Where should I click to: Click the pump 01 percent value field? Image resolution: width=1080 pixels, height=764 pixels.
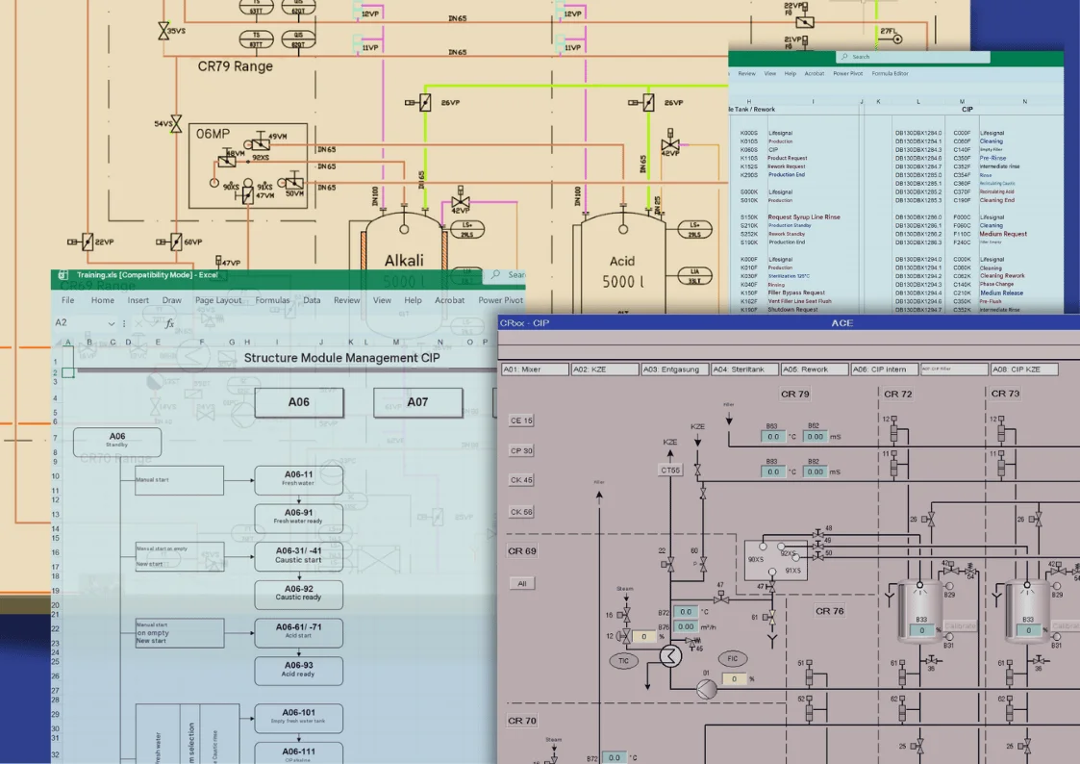734,678
